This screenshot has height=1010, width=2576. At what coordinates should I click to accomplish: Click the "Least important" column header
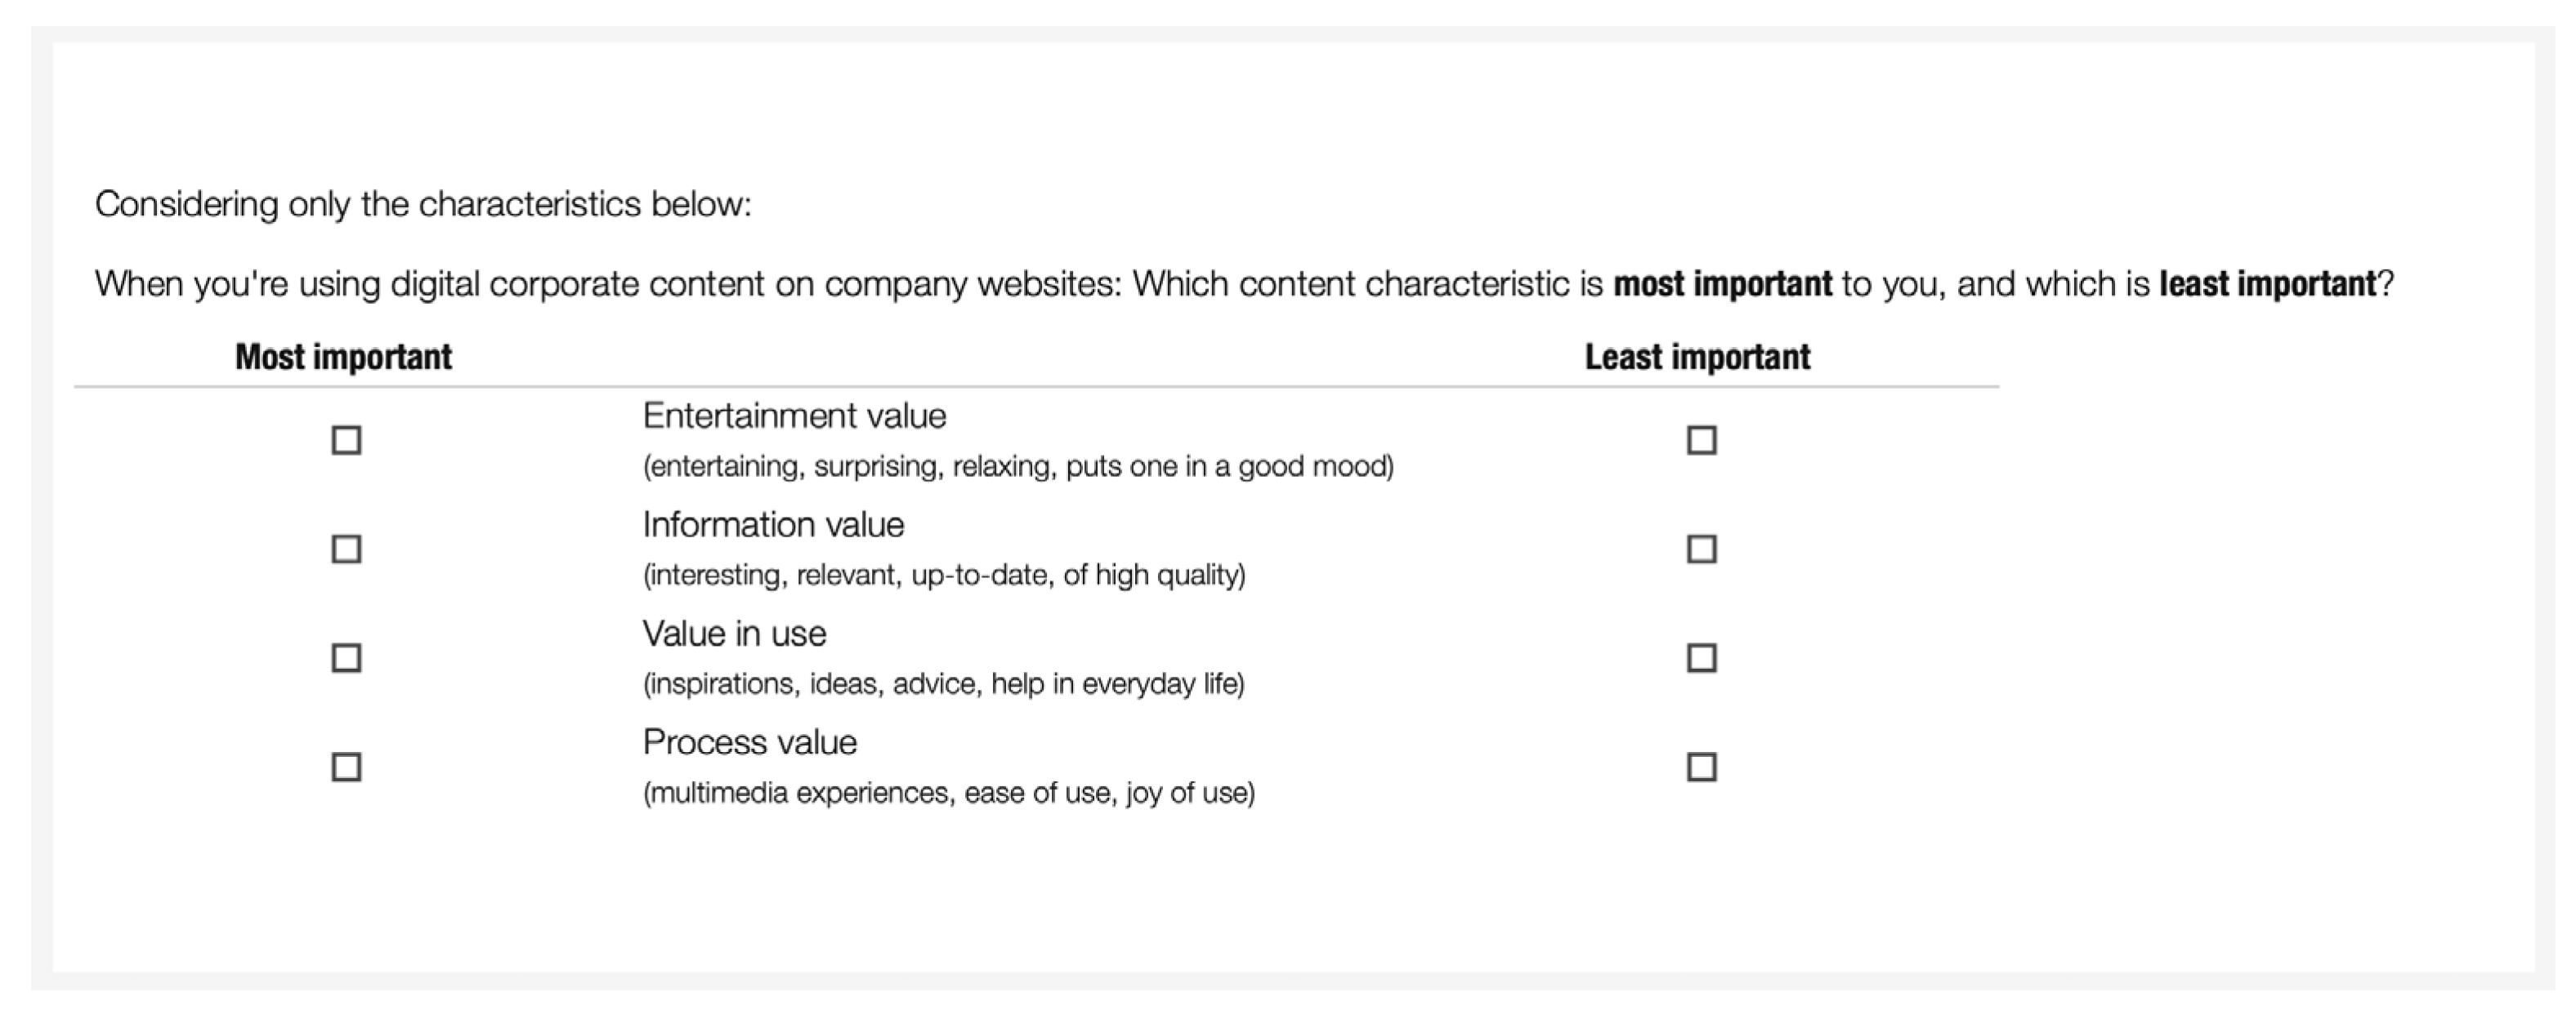click(1697, 357)
